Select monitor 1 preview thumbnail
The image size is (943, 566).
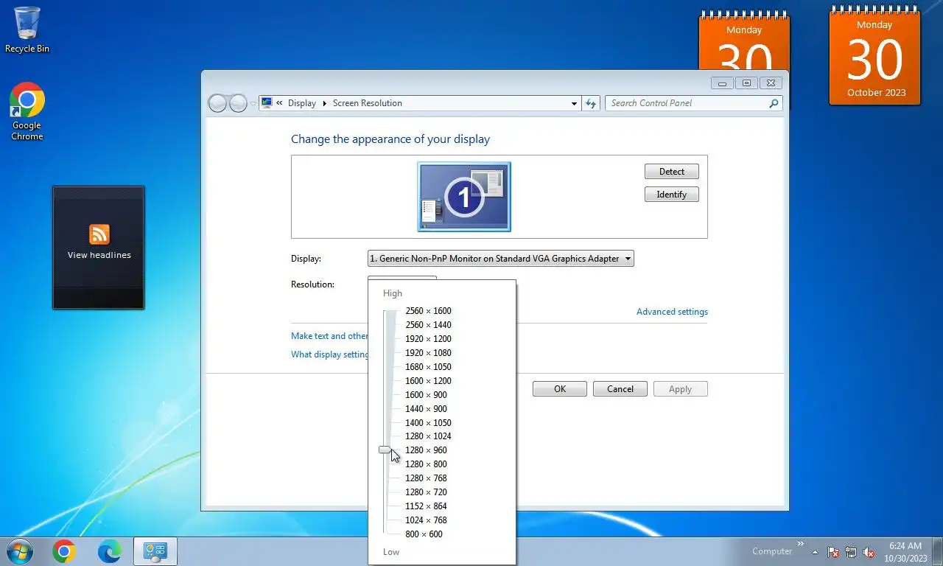[x=464, y=197]
